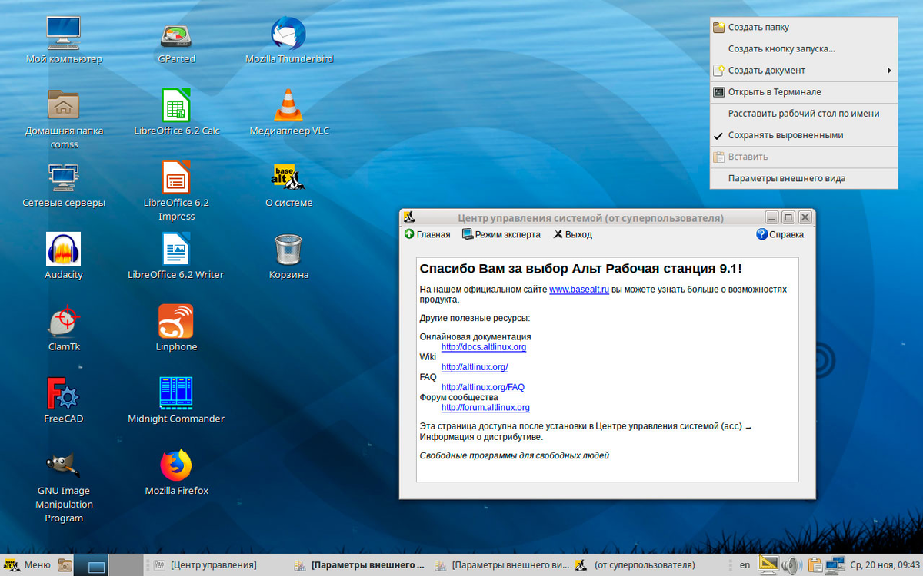Choose Создать папку from context menu
923x576 pixels.
(804, 28)
